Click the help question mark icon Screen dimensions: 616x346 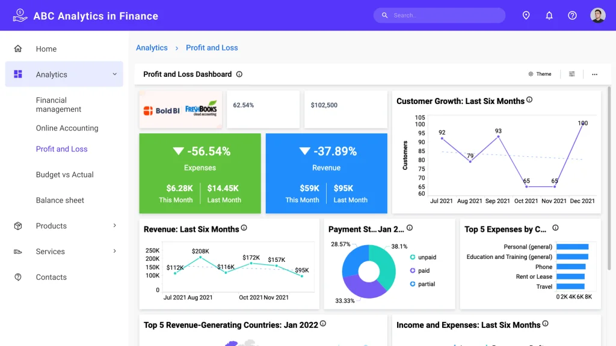(x=572, y=15)
